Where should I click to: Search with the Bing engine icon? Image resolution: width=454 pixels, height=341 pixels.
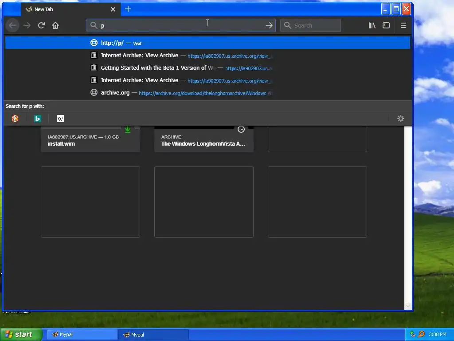click(x=38, y=119)
